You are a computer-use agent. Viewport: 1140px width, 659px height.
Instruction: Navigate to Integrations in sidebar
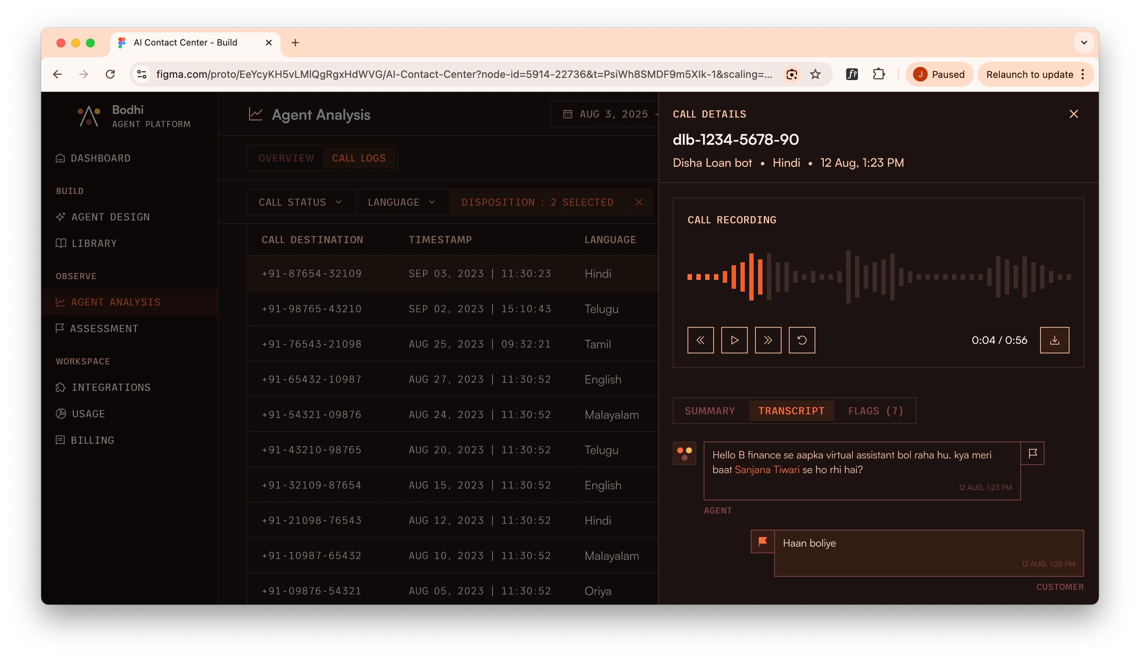coord(111,388)
